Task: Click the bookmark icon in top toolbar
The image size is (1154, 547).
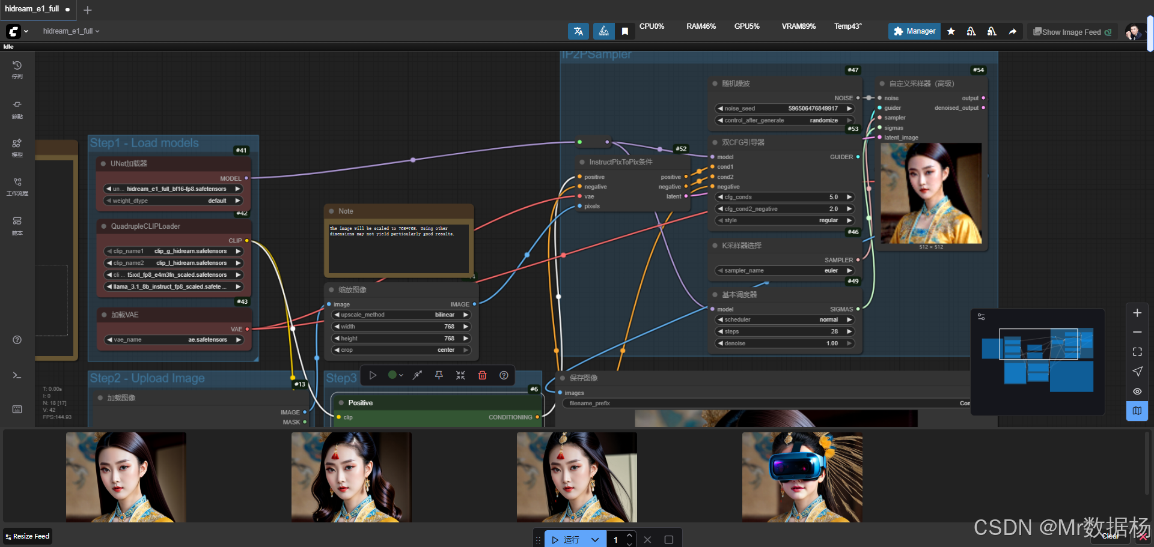Action: click(625, 31)
